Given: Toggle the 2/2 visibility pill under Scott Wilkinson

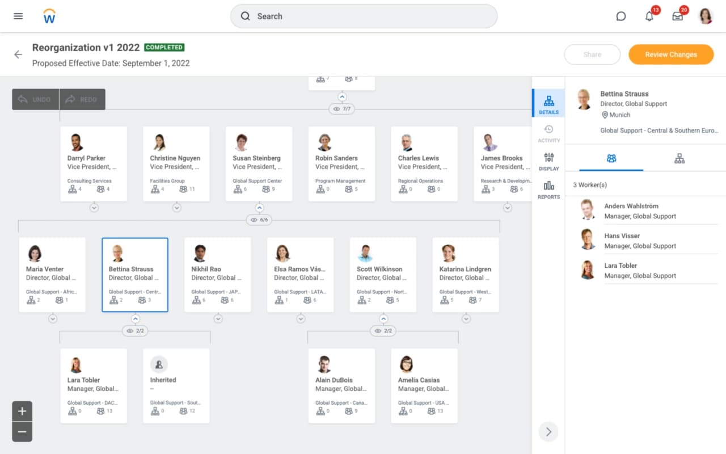Looking at the screenshot, I should click(383, 330).
